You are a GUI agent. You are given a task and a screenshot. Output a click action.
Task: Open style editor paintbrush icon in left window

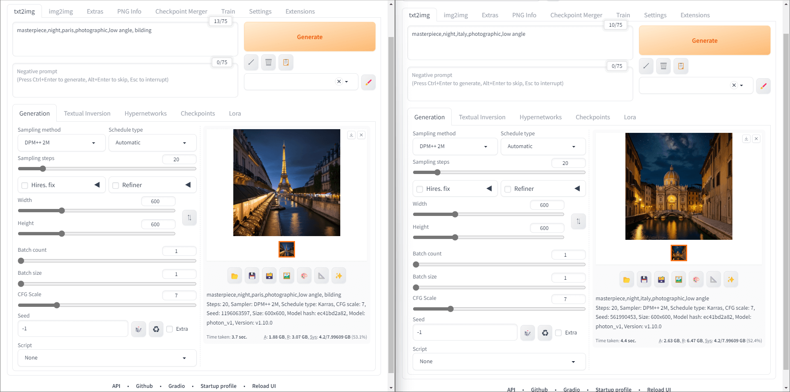point(368,82)
